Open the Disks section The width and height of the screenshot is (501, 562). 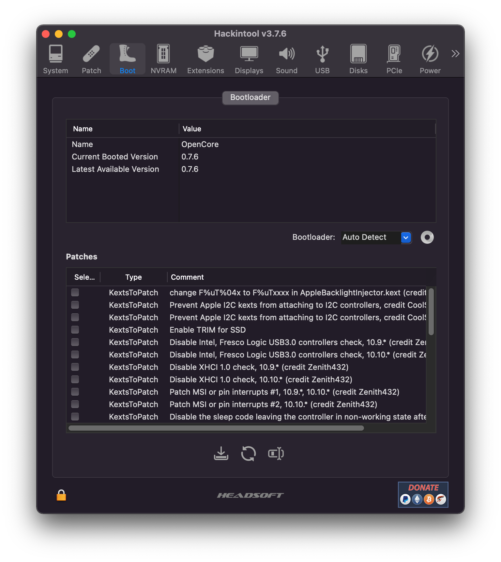pos(358,59)
